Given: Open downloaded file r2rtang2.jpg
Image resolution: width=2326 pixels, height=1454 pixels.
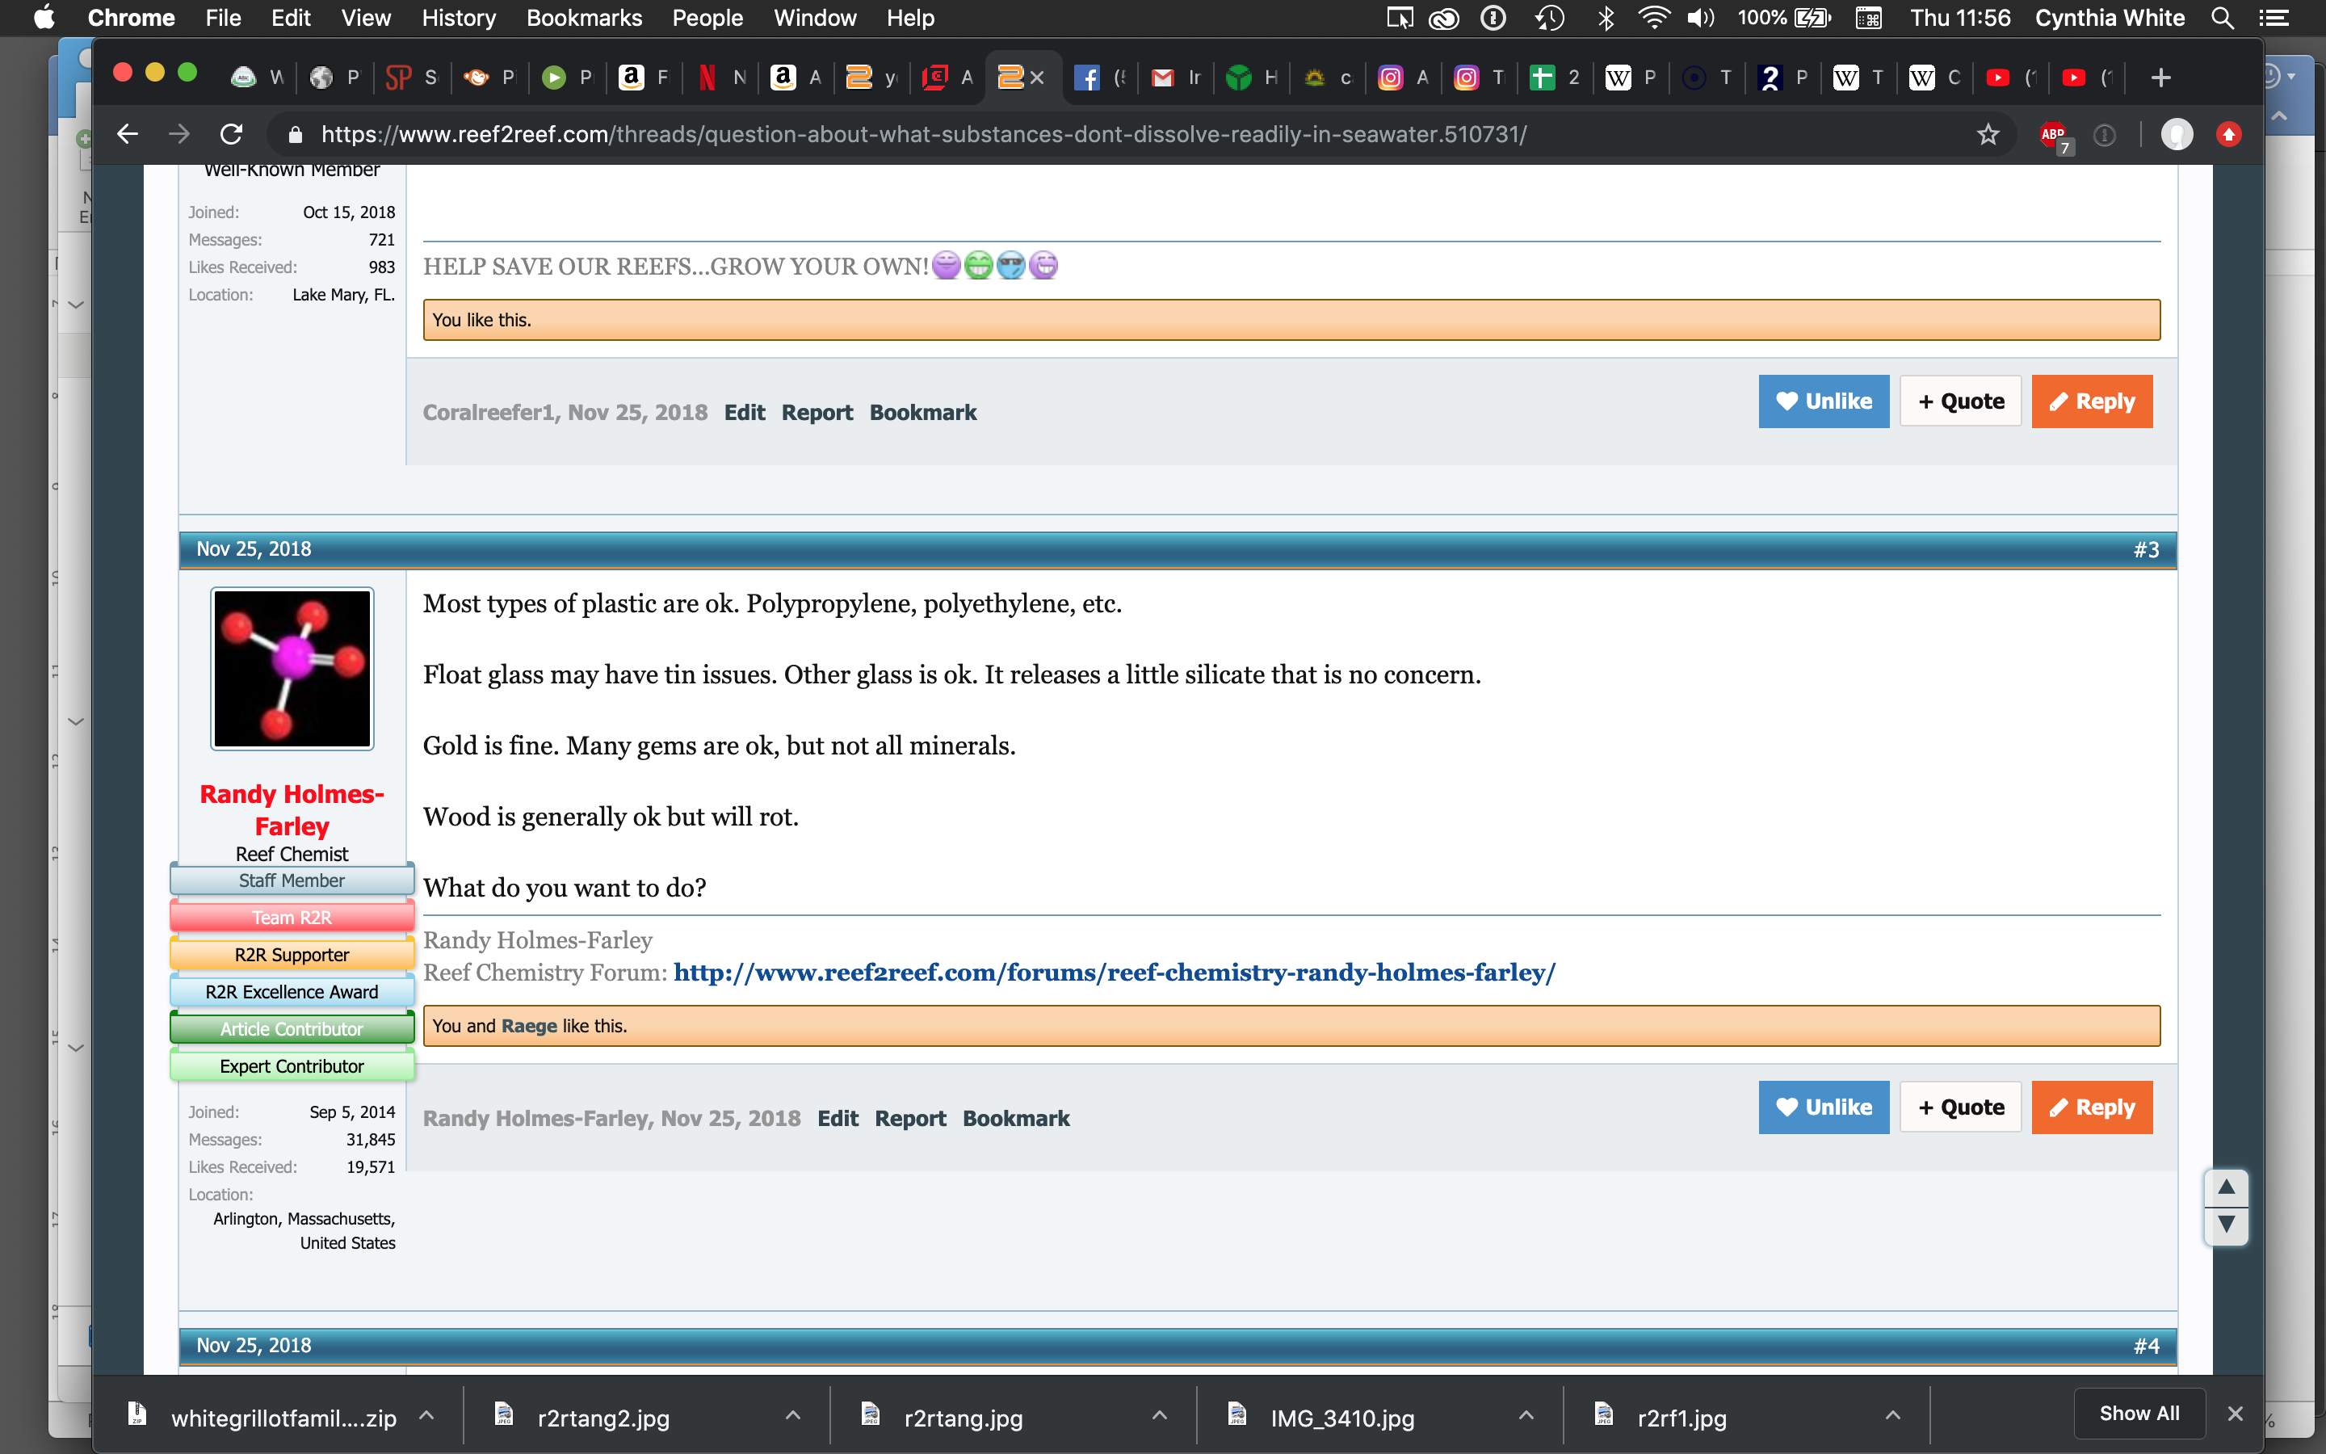Looking at the screenshot, I should click(603, 1418).
